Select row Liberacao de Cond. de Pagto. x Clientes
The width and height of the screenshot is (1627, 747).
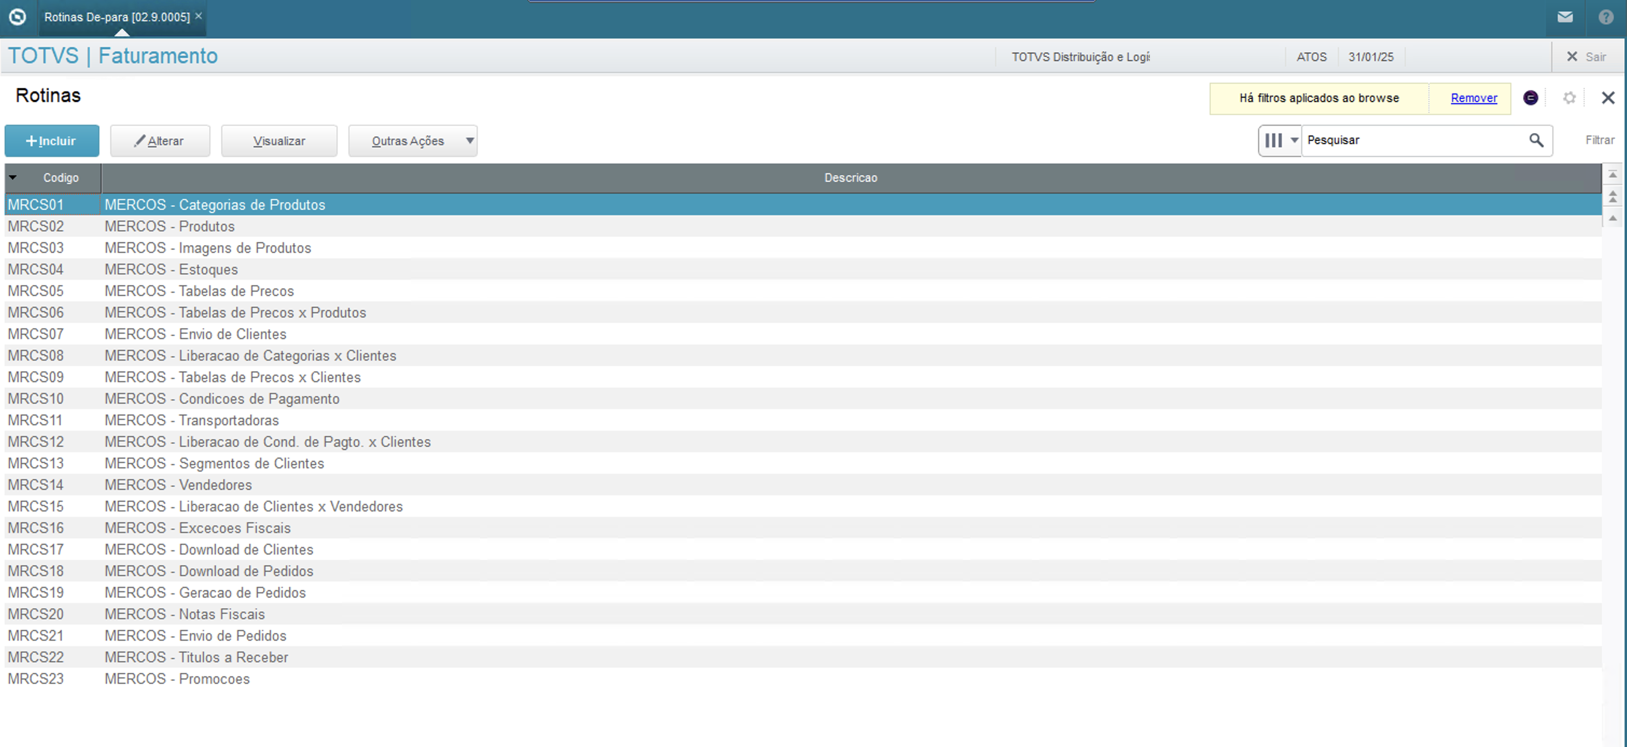pyautogui.click(x=803, y=441)
